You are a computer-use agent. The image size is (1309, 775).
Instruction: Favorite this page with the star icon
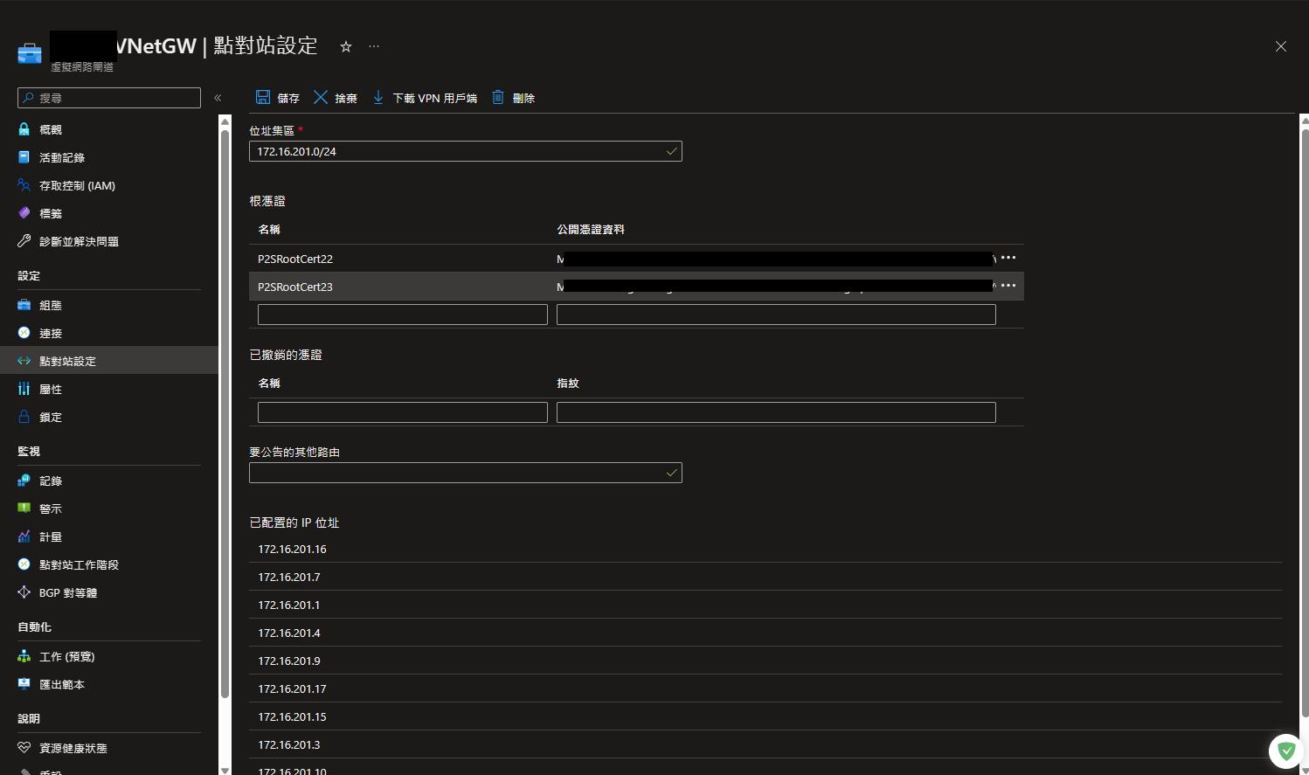coord(346,47)
